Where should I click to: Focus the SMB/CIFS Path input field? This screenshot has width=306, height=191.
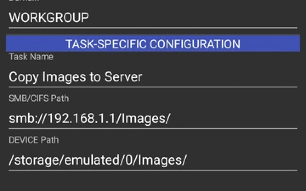153,119
